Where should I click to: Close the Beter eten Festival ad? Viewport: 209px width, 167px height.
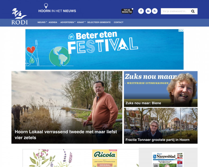pyautogui.click(x=182, y=30)
